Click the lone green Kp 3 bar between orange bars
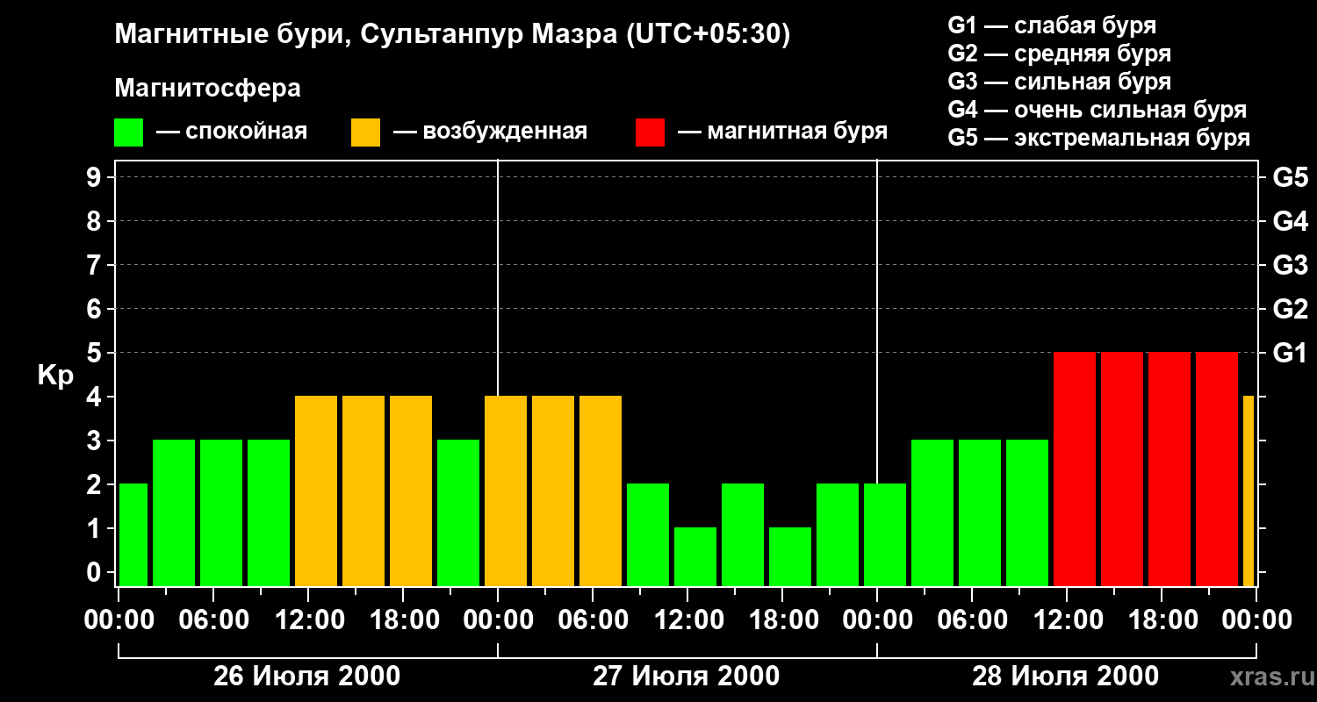 tap(458, 512)
